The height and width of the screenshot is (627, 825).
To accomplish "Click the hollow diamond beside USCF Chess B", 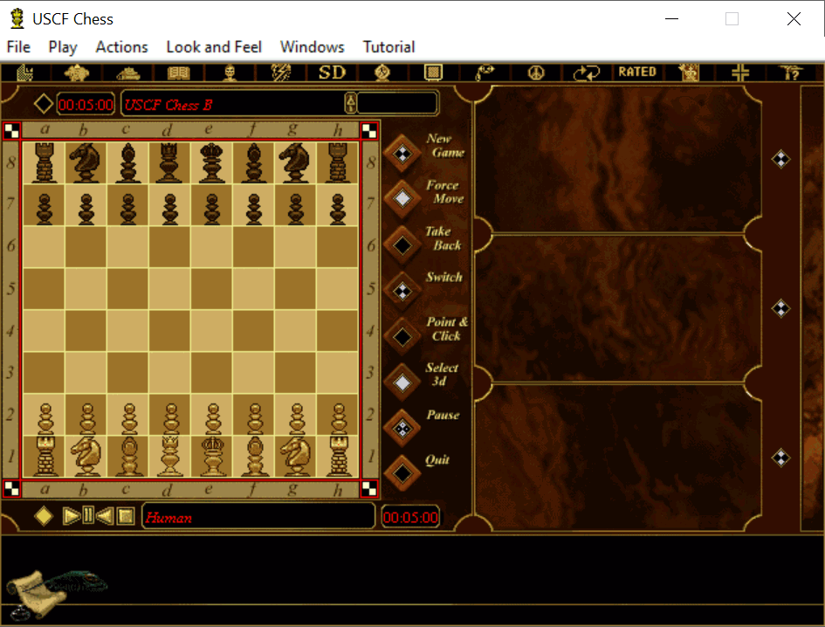I will tap(44, 103).
